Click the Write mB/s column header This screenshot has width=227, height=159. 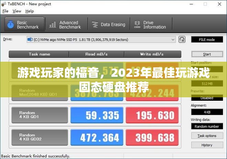pos(152,54)
